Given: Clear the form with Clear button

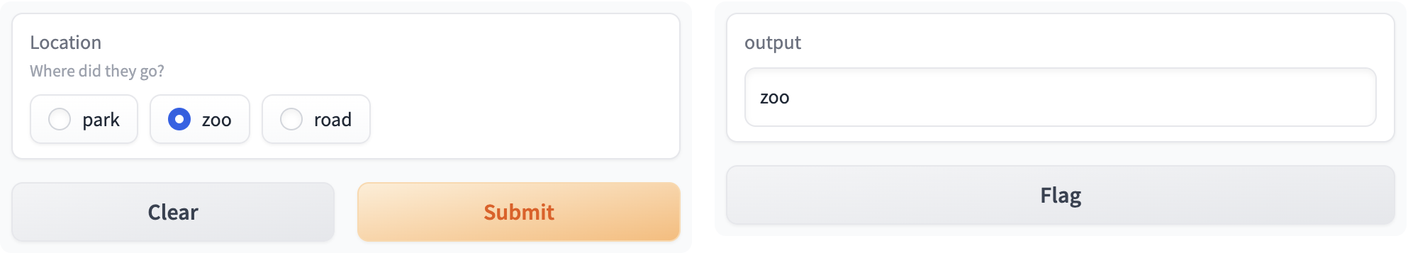Looking at the screenshot, I should [173, 212].
